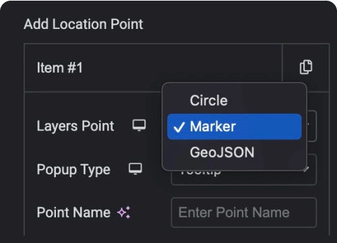Click the Add Location Point heading

(x=84, y=24)
